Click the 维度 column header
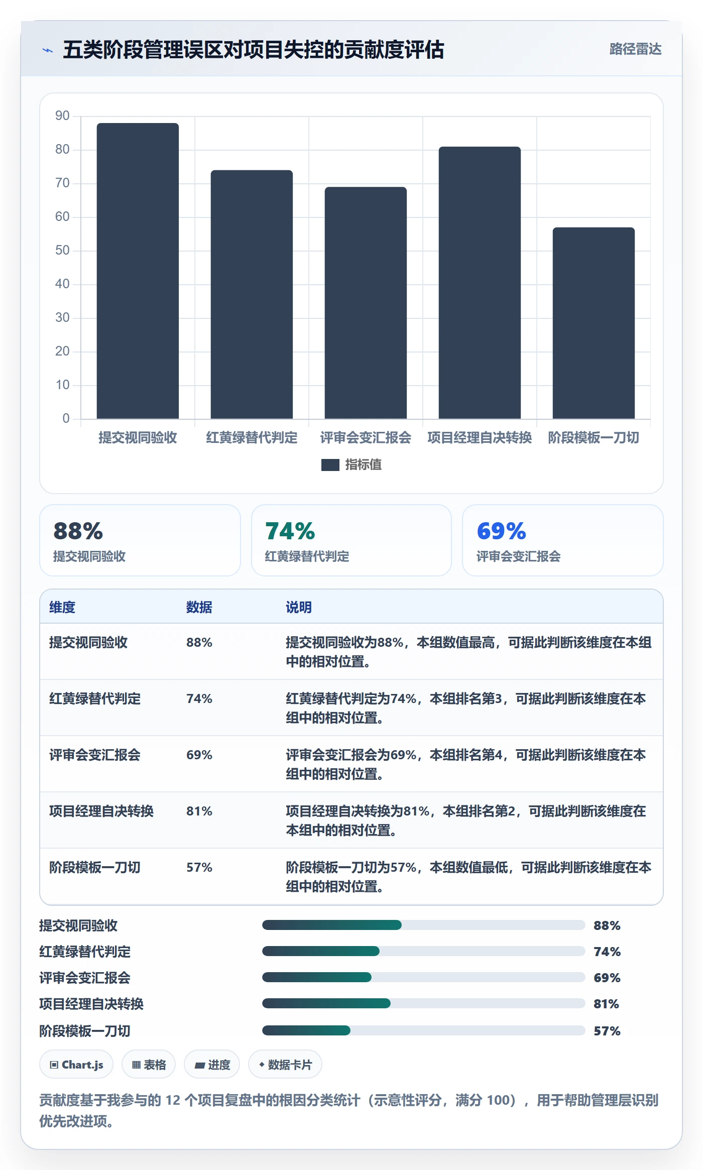The image size is (703, 1170). click(62, 607)
